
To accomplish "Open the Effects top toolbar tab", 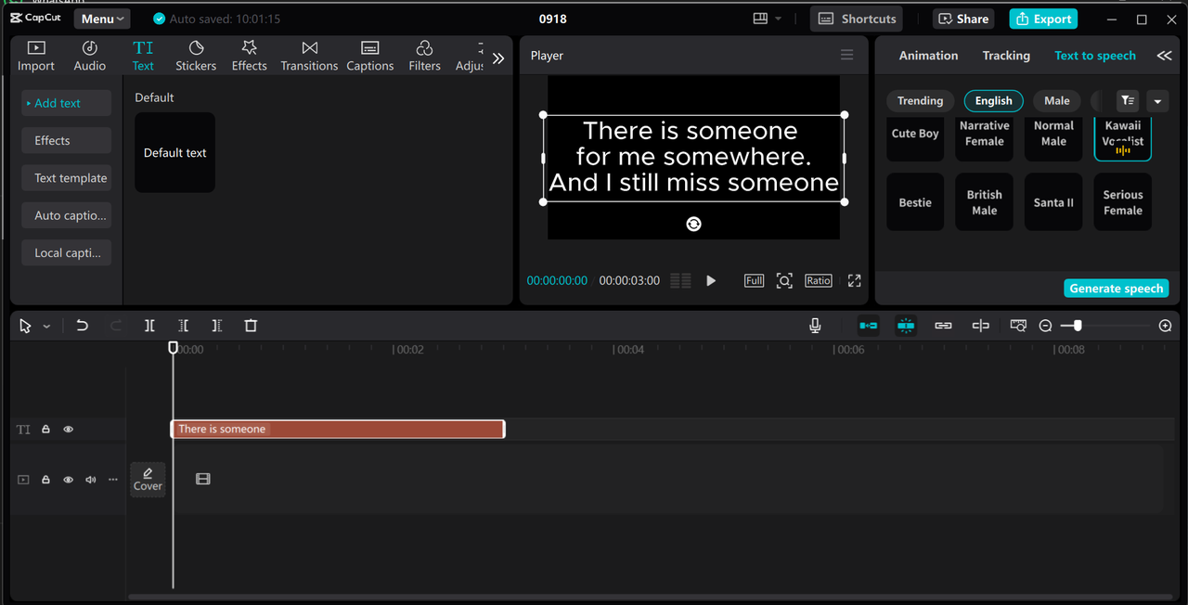I will point(249,56).
